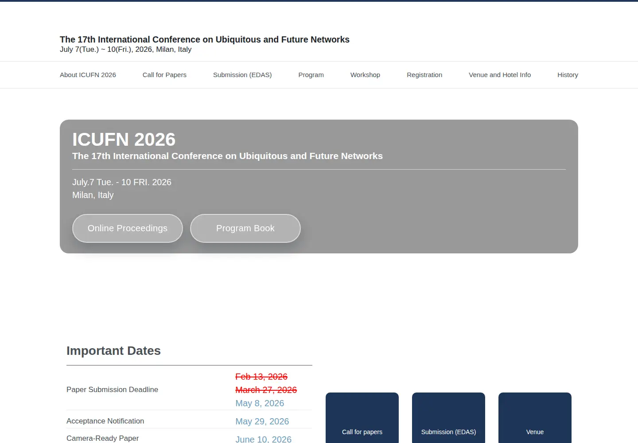Click the Paper Submission Deadline label
The width and height of the screenshot is (638, 443).
(112, 389)
